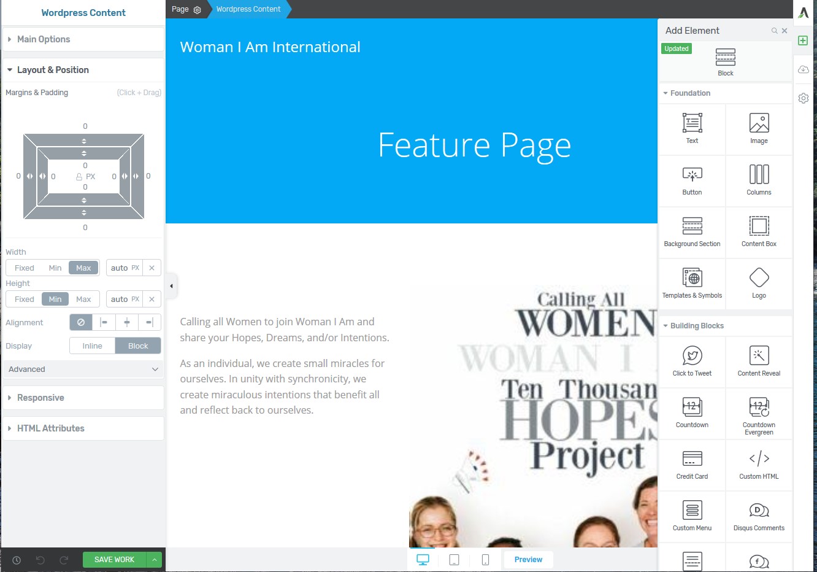Open the right sidebar settings gear
Viewport: 817px width, 572px height.
803,98
